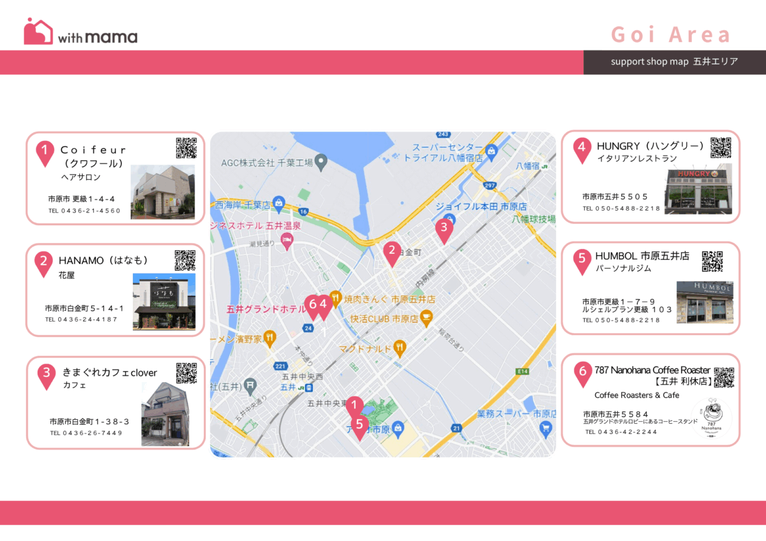Click the 快活CLUB cafe icon on map
Viewport: 766px width, 541px height.
tap(426, 318)
